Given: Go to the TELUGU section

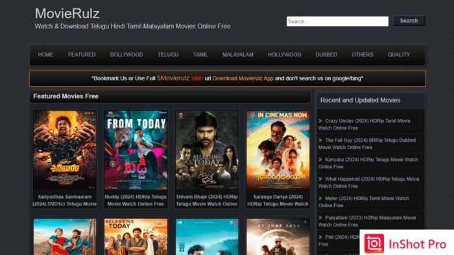Looking at the screenshot, I should click(168, 54).
